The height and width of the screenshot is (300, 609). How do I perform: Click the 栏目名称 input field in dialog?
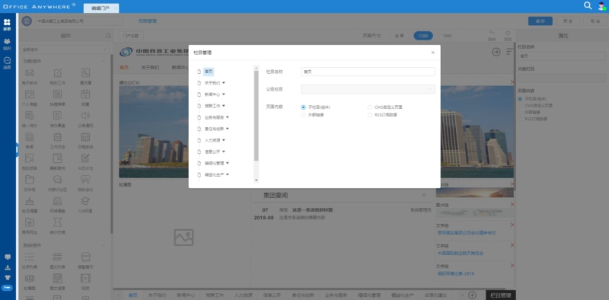point(368,72)
